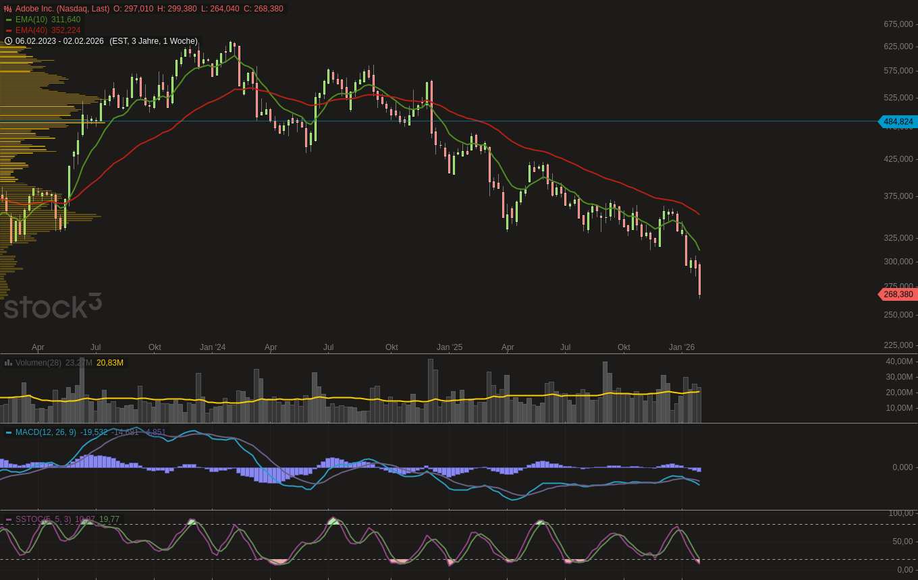Click the green EMA(10) line marker
Image resolution: width=918 pixels, height=580 pixels.
(x=9, y=20)
